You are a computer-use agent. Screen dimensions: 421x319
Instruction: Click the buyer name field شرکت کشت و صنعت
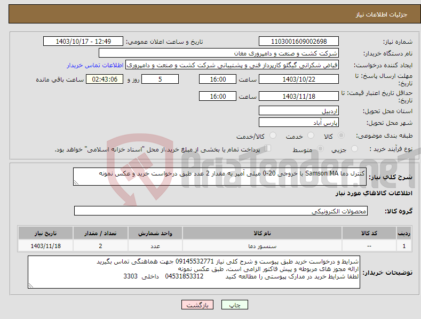click(x=219, y=53)
